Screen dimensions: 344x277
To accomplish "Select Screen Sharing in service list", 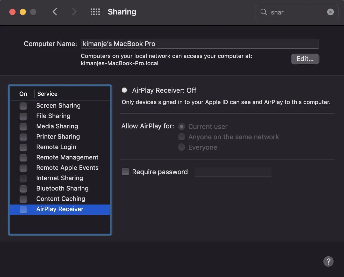I will pyautogui.click(x=60, y=106).
